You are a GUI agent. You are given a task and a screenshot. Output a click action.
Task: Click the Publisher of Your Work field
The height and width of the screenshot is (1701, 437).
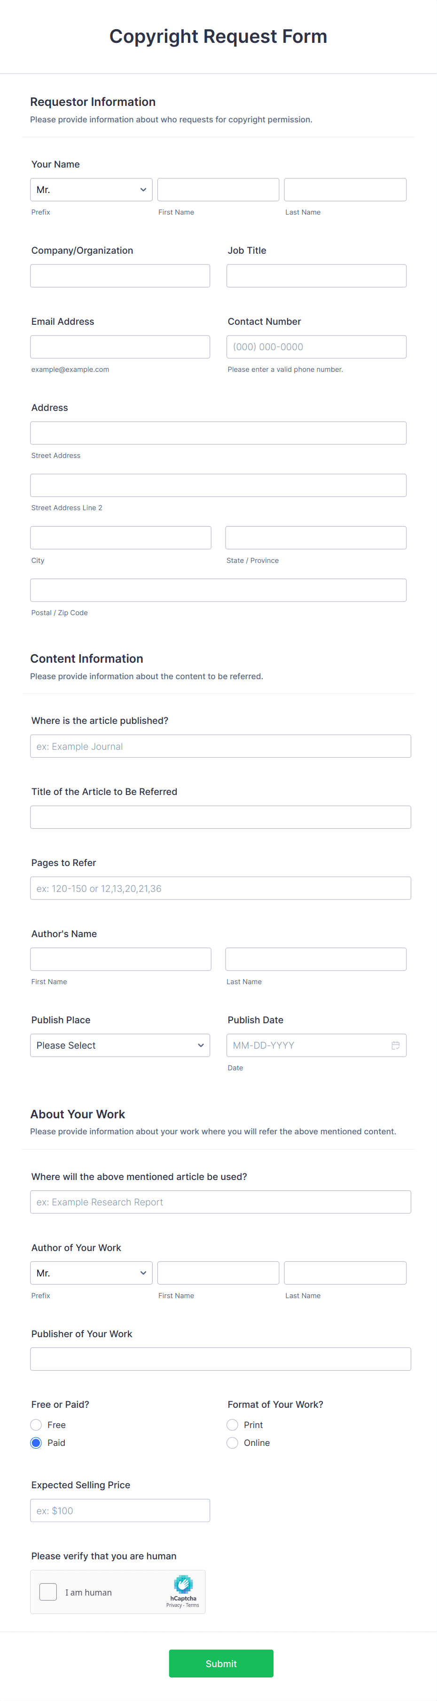220,1358
